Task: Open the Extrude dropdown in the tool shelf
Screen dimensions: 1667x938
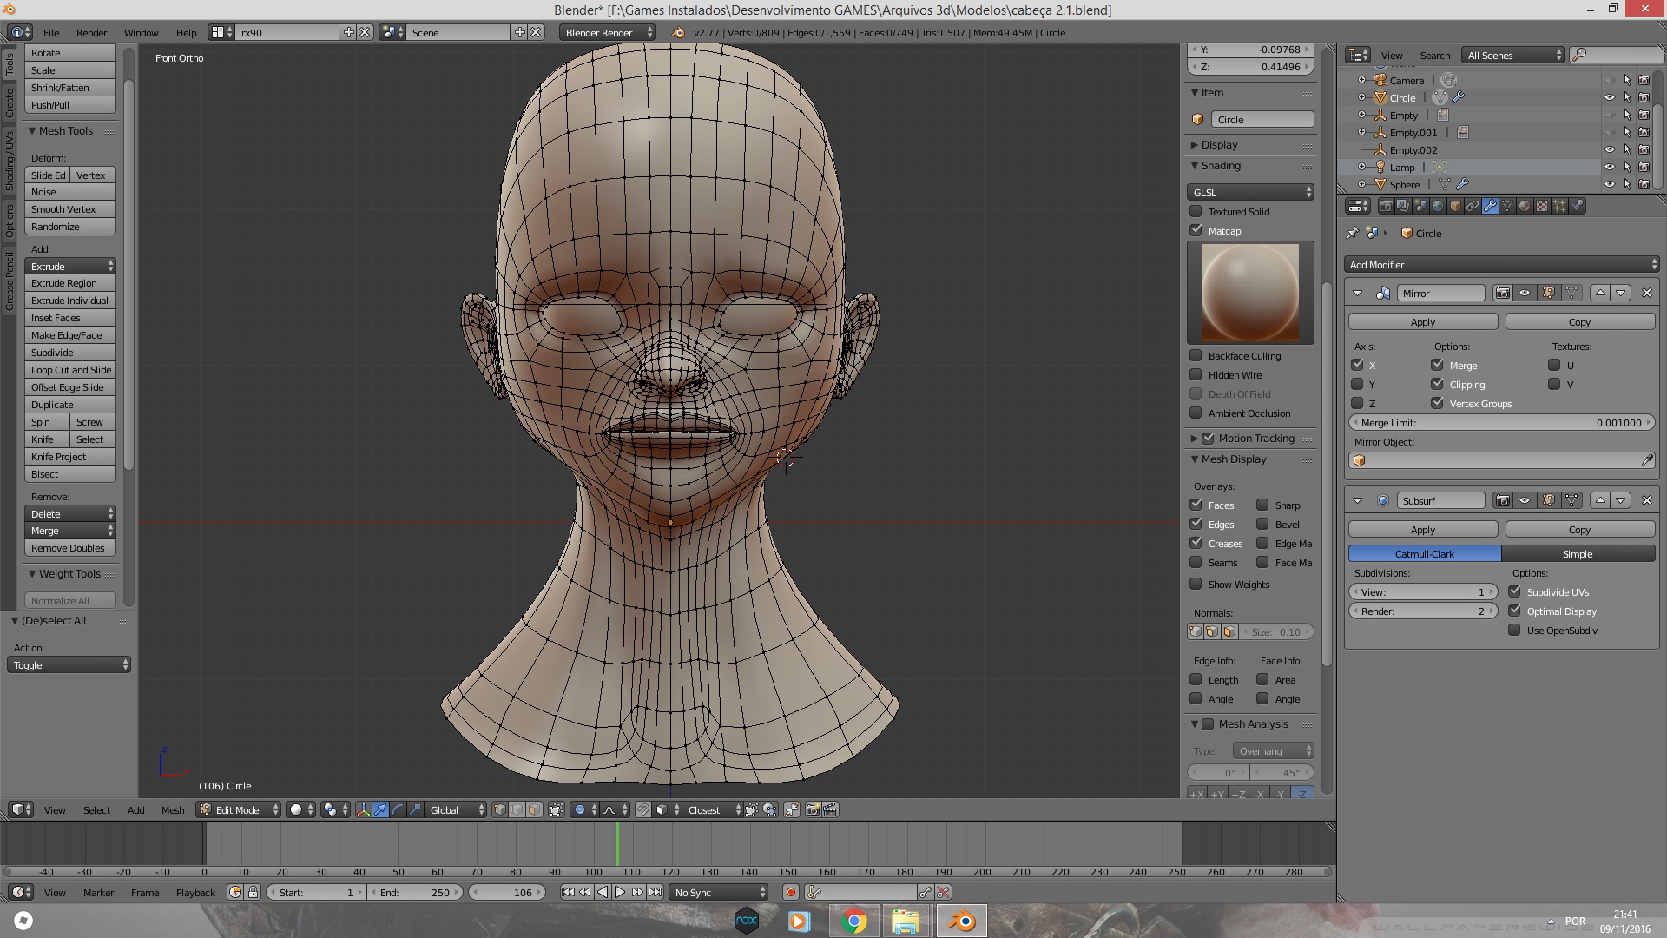Action: tap(70, 266)
